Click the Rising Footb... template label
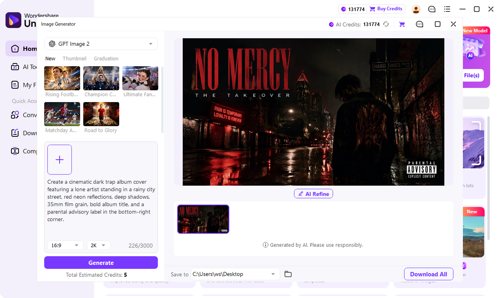500x298 pixels. 62,95
